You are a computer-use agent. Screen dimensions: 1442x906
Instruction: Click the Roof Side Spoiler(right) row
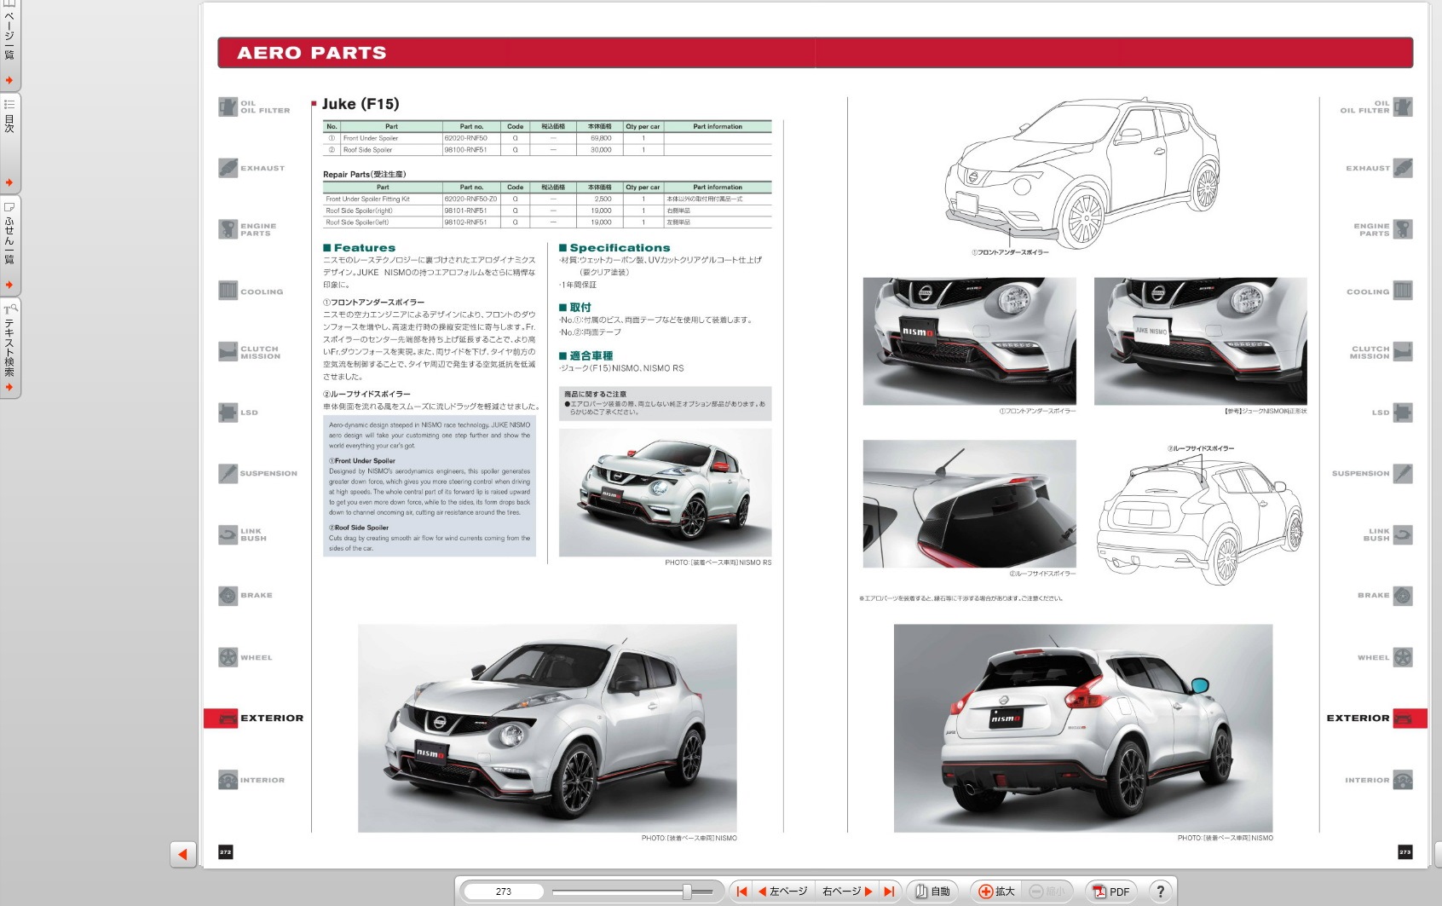[547, 211]
